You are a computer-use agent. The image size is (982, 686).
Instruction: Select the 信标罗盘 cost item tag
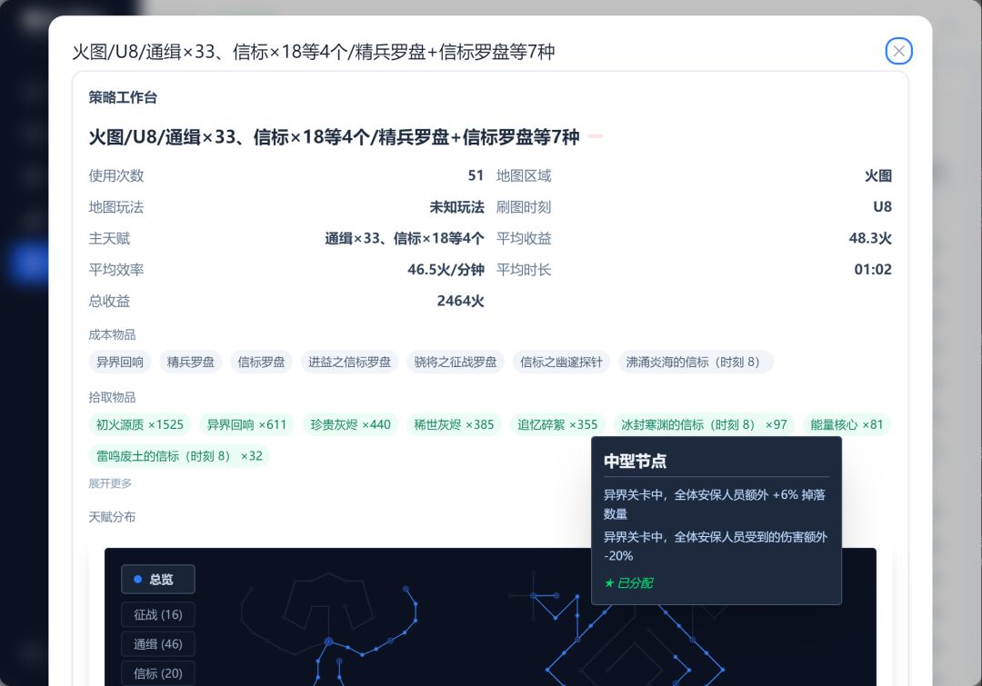click(x=261, y=362)
